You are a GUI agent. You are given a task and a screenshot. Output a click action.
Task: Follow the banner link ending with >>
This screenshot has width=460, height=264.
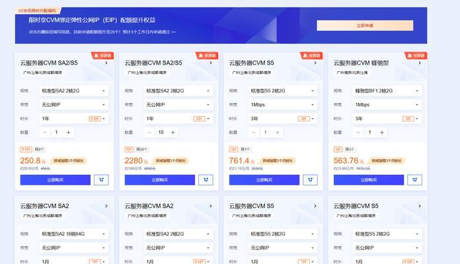[x=102, y=32]
